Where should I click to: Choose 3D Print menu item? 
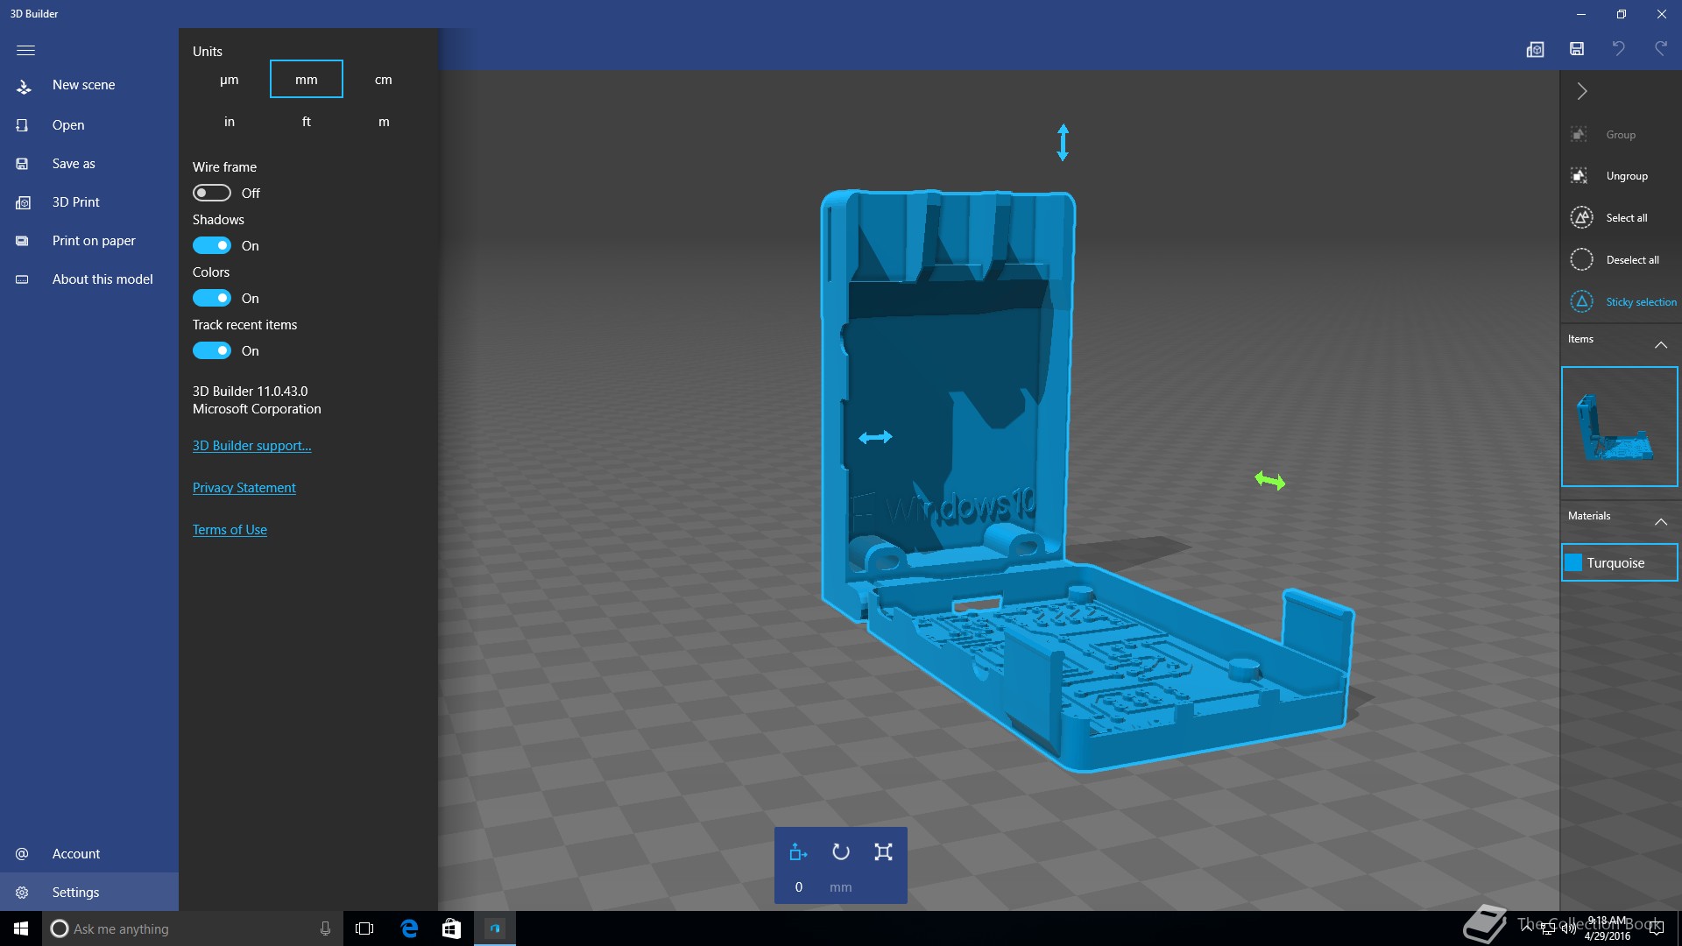click(89, 202)
